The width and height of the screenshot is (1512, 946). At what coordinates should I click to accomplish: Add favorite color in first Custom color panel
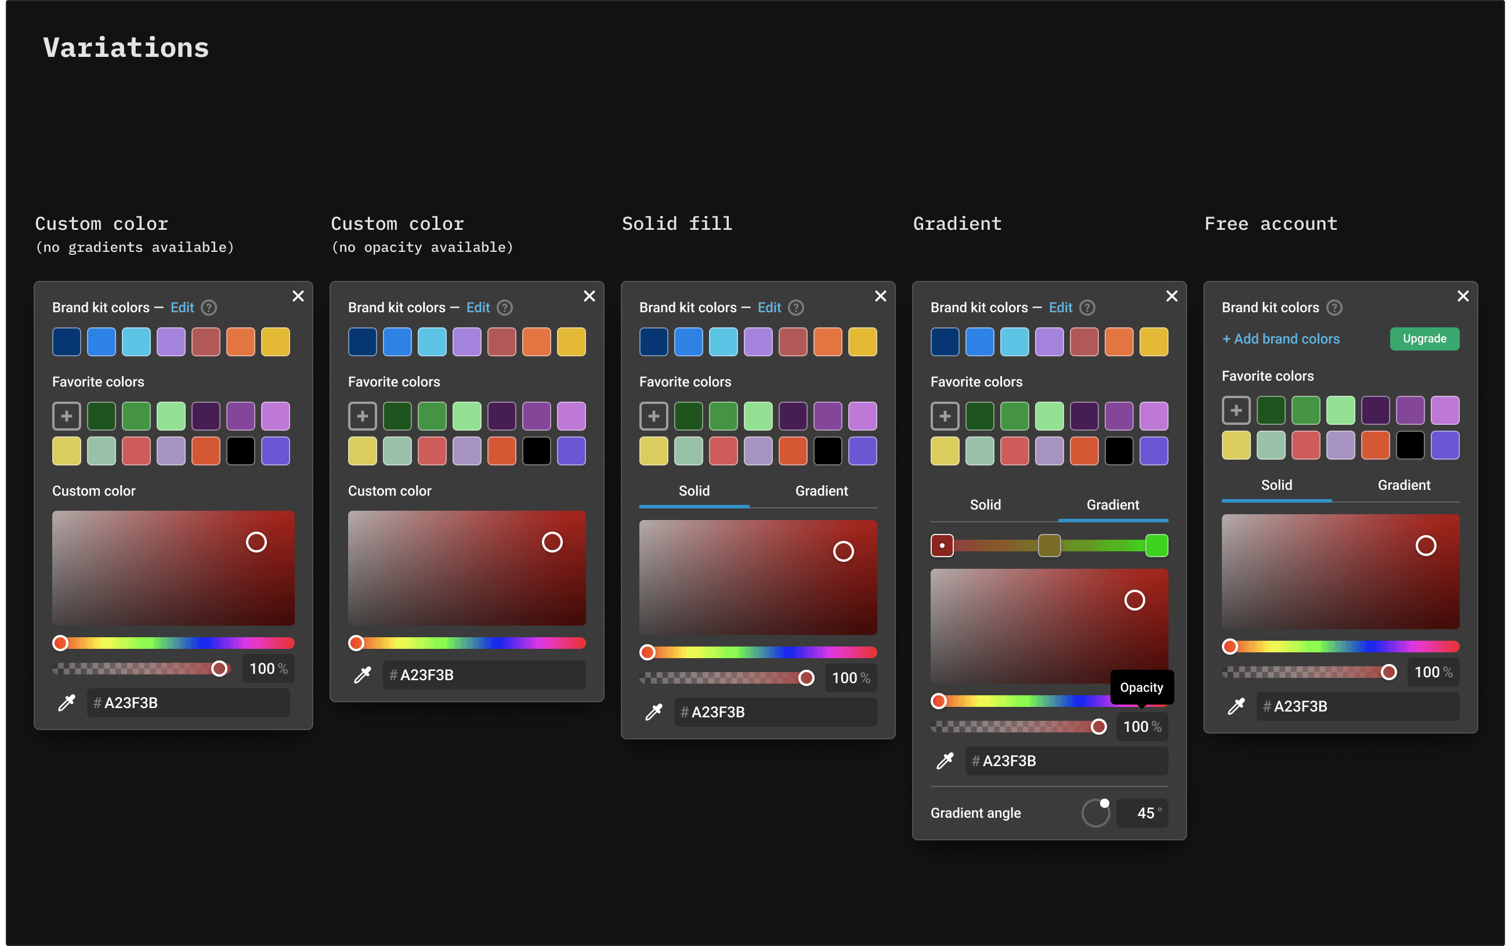66,416
